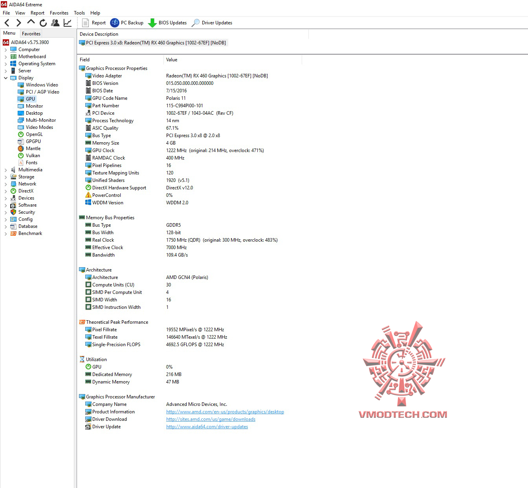
Task: Select the Vulkan icon in tree
Action: click(x=21, y=156)
